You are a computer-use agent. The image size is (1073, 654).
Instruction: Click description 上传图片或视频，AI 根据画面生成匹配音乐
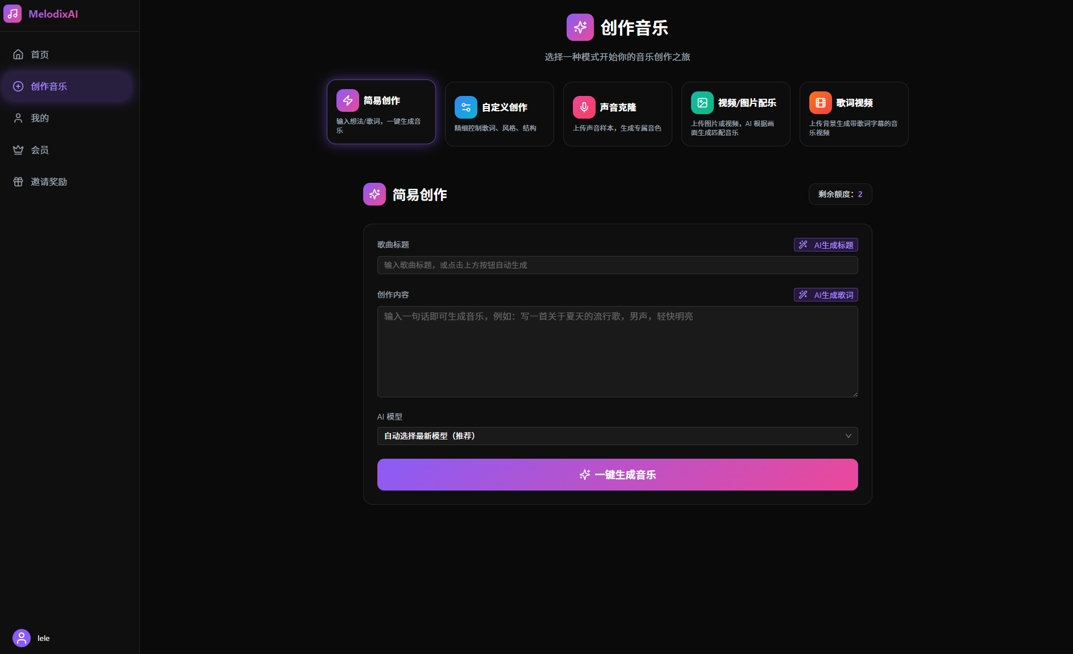coord(733,128)
